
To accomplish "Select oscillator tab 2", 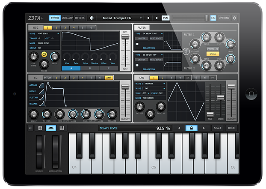I will 56,27.
